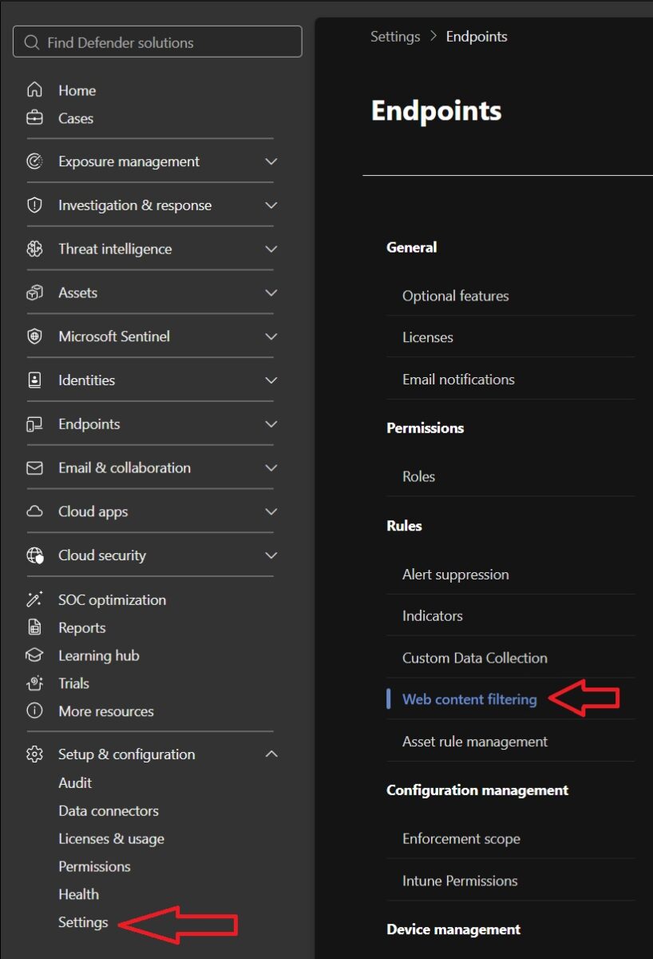Expand the Cloud security chevron
653x959 pixels.
tap(271, 555)
